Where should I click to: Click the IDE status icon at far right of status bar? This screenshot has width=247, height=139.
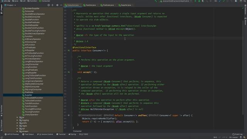pos(244,137)
